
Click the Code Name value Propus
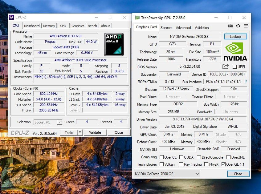[50, 42]
